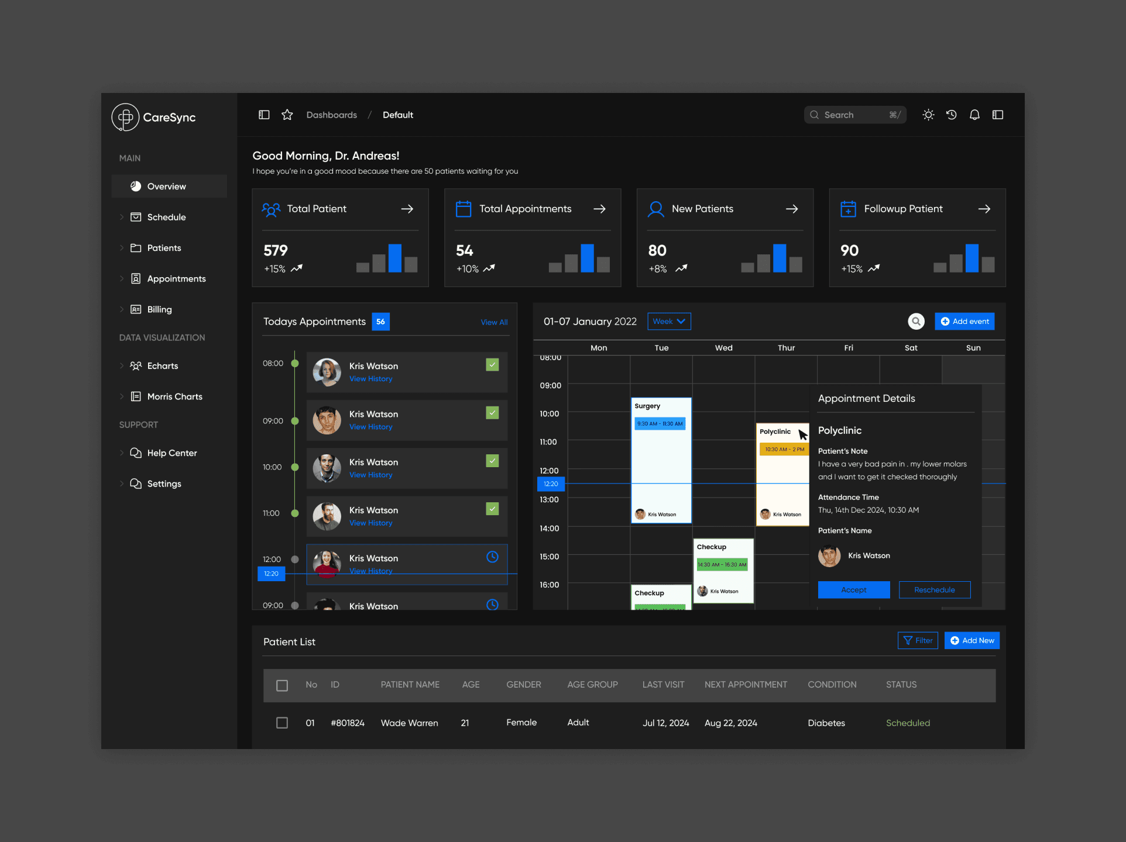
Task: Click View All appointments link
Action: 494,322
